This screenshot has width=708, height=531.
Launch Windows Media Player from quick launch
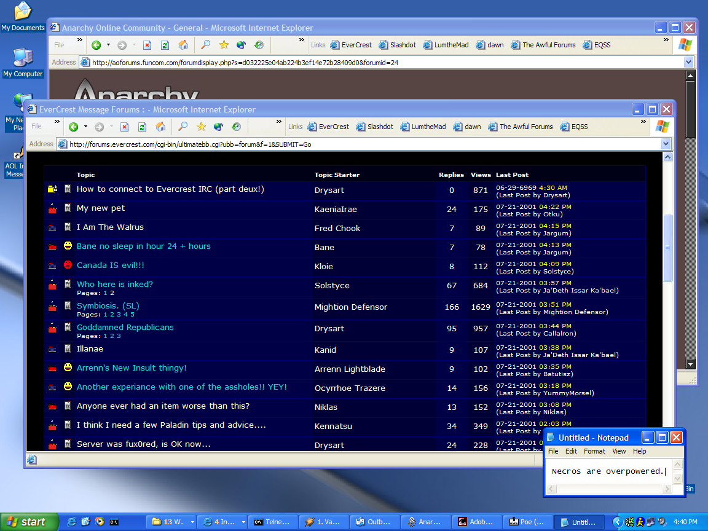pos(100,522)
